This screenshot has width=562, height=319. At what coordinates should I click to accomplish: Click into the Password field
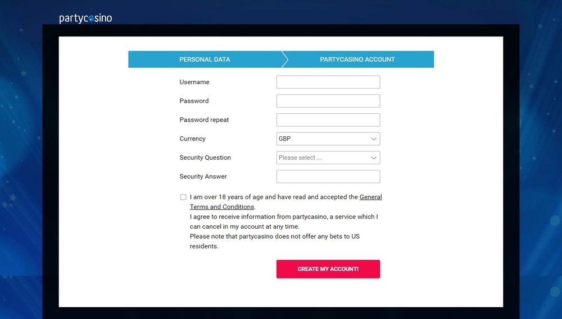tap(328, 101)
